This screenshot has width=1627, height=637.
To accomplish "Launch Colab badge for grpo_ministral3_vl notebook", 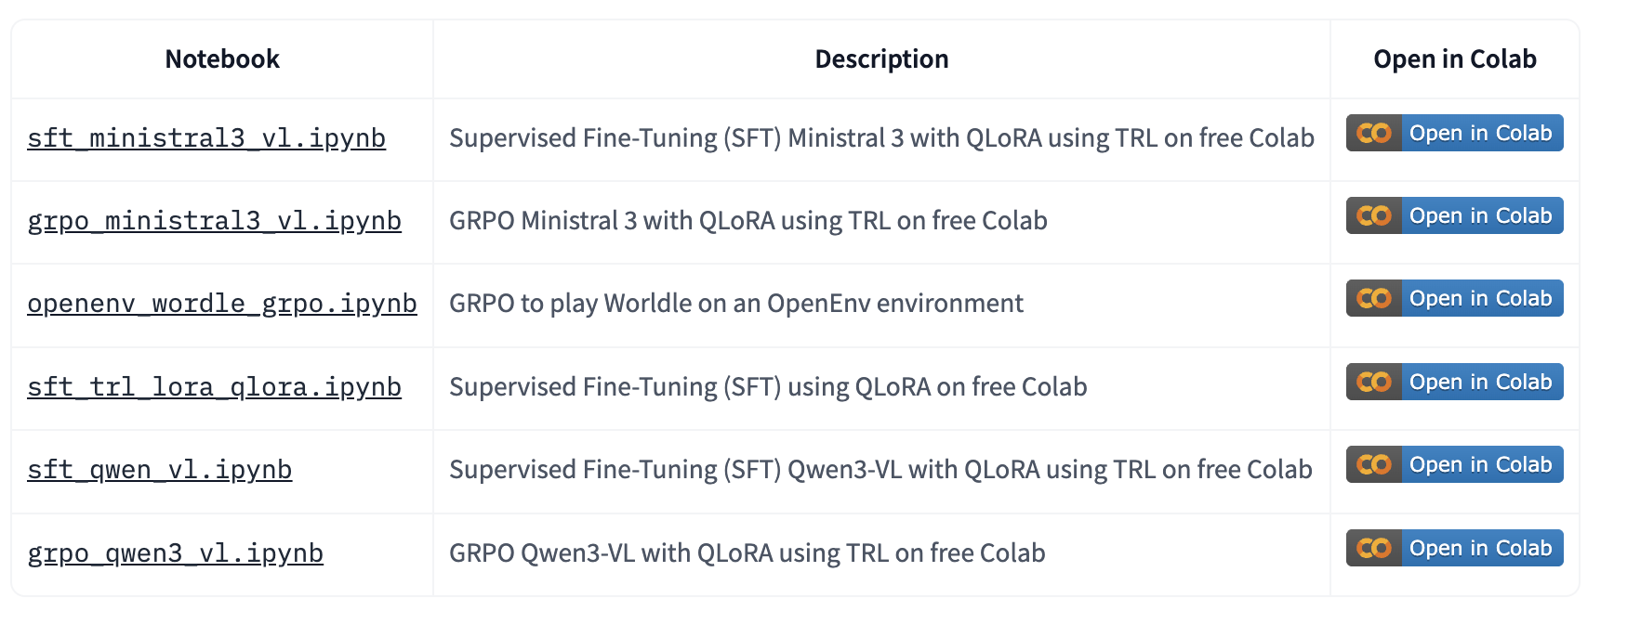I will point(1454,215).
